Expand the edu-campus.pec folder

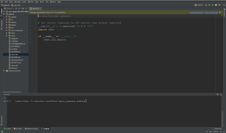[7, 30]
